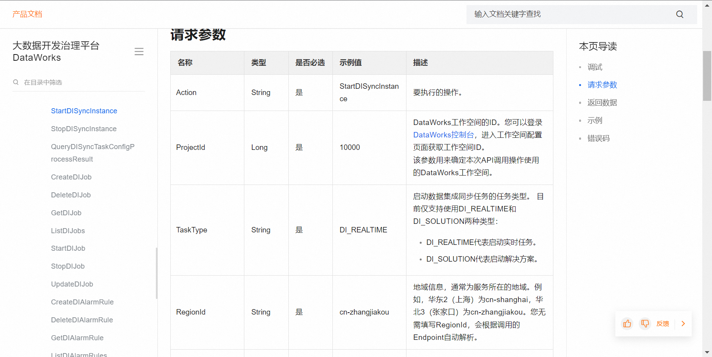Click the 是否必选 column header
This screenshot has width=712, height=357.
click(x=310, y=63)
